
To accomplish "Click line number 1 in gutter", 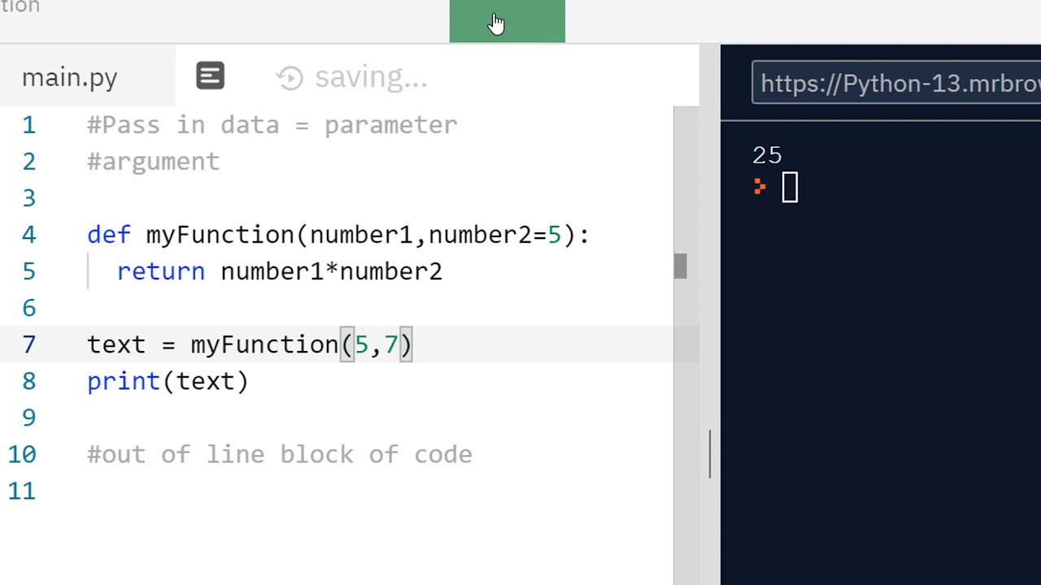I will click(29, 125).
